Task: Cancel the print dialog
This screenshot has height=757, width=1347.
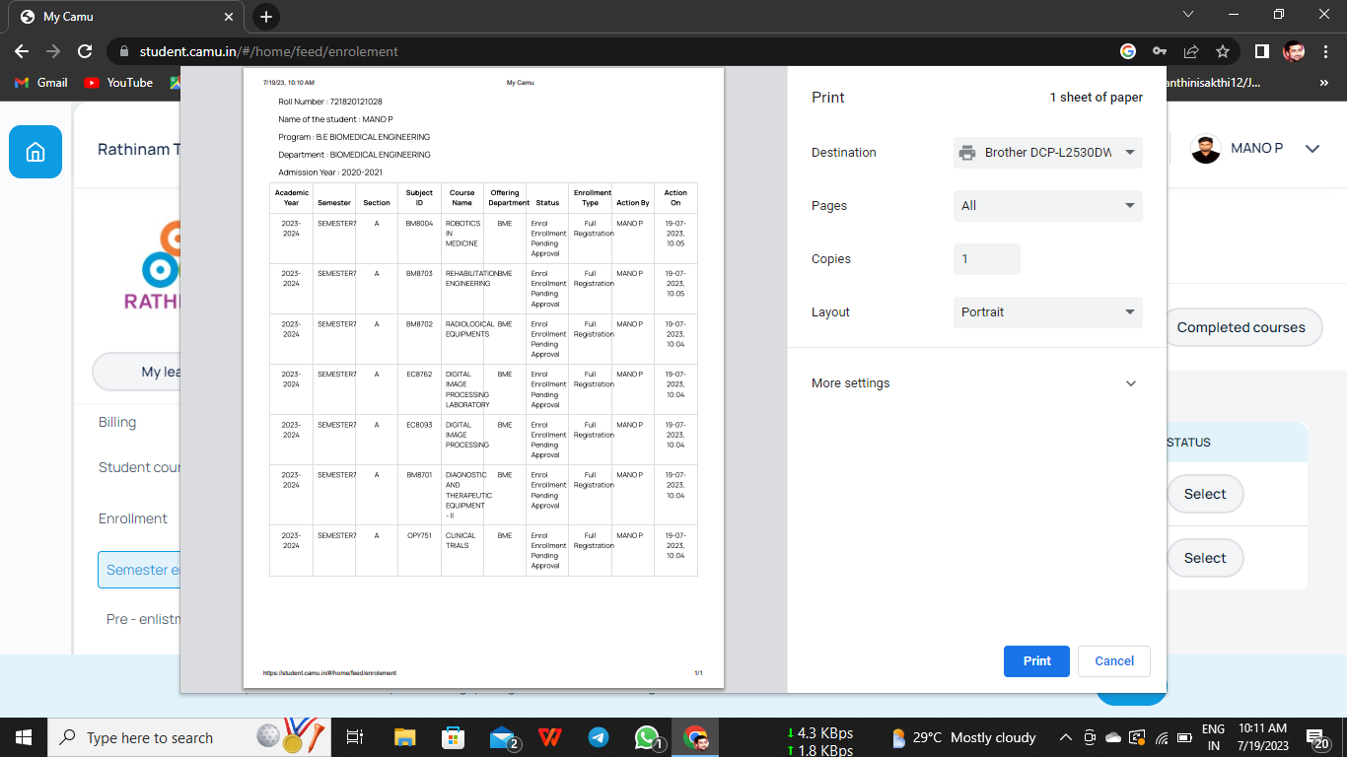Action: (x=1113, y=661)
